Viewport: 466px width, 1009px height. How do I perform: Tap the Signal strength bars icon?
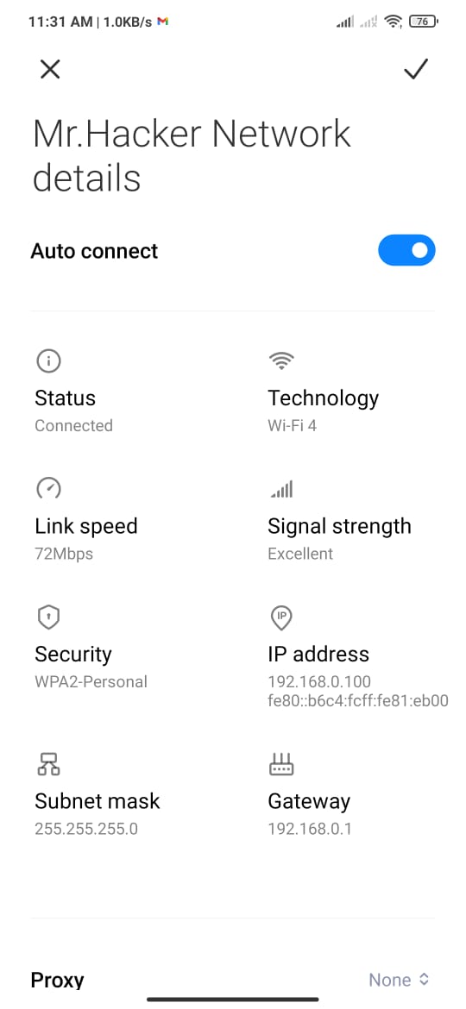point(280,489)
